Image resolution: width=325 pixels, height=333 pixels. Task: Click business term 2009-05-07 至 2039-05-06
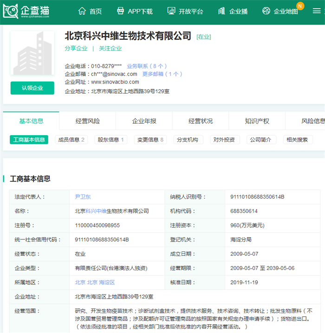click(262, 268)
